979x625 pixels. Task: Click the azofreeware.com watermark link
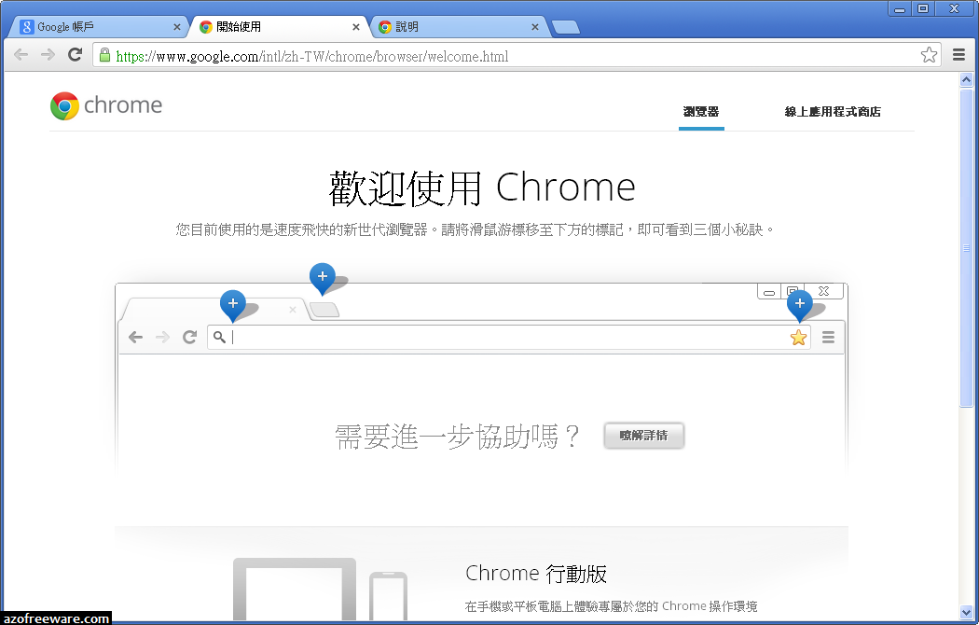coord(55,618)
